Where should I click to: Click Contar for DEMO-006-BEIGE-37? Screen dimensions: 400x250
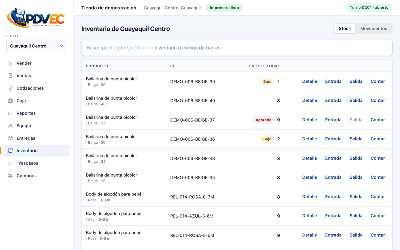coord(378,120)
